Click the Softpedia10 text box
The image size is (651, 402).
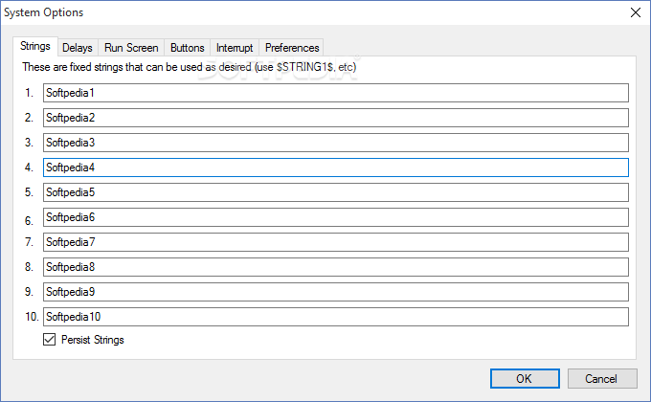[x=336, y=317]
